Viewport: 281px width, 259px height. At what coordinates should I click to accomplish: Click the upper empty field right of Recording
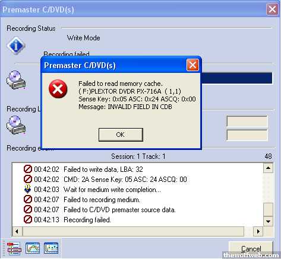point(247,121)
